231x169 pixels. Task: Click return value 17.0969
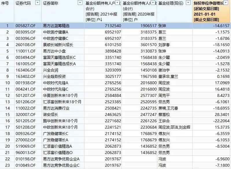click(x=222, y=83)
